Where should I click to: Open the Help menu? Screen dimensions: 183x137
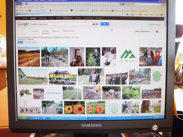pos(42,7)
